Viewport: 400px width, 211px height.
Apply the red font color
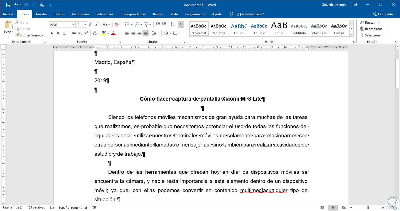click(x=113, y=33)
